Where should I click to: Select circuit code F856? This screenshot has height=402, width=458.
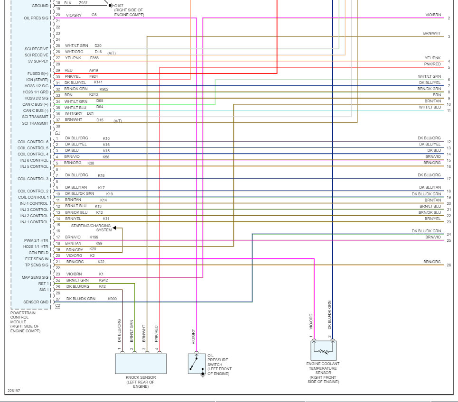tap(94, 58)
